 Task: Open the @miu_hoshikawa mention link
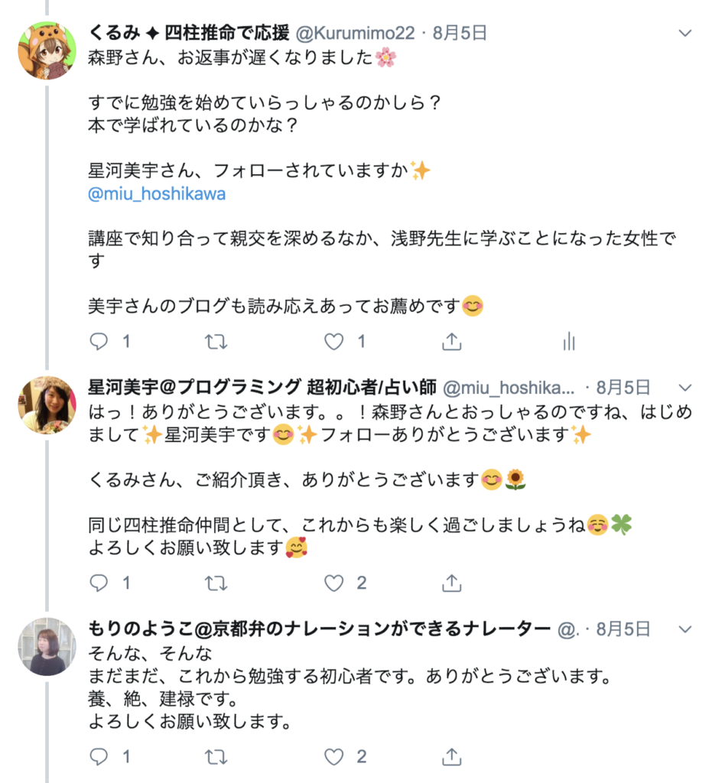(157, 193)
